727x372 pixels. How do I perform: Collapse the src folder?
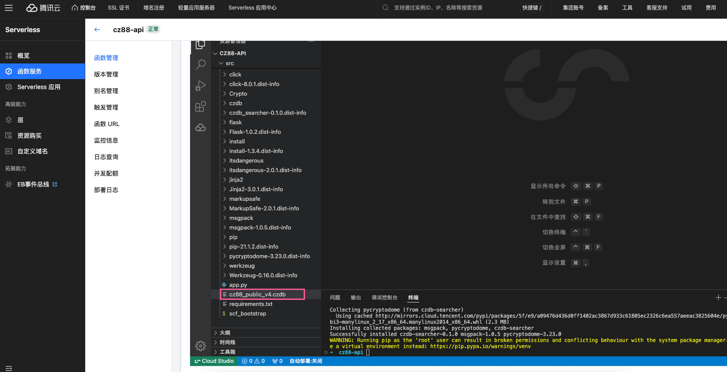tap(229, 63)
